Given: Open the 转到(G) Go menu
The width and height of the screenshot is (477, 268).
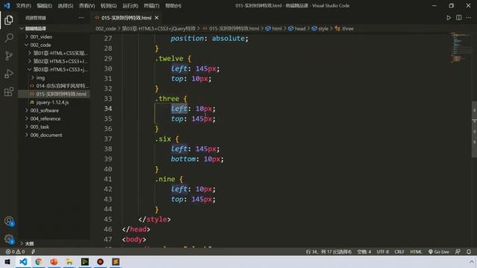Looking at the screenshot, I should [x=109, y=5].
